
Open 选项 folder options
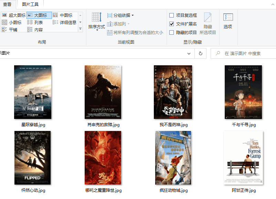point(228,21)
